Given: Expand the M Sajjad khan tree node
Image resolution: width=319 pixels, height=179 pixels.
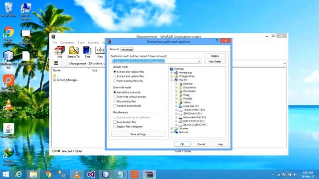Looking at the screenshot, I should pyautogui.click(x=171, y=76).
